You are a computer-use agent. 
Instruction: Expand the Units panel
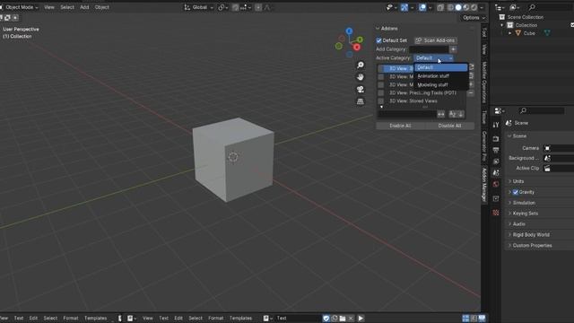point(518,181)
